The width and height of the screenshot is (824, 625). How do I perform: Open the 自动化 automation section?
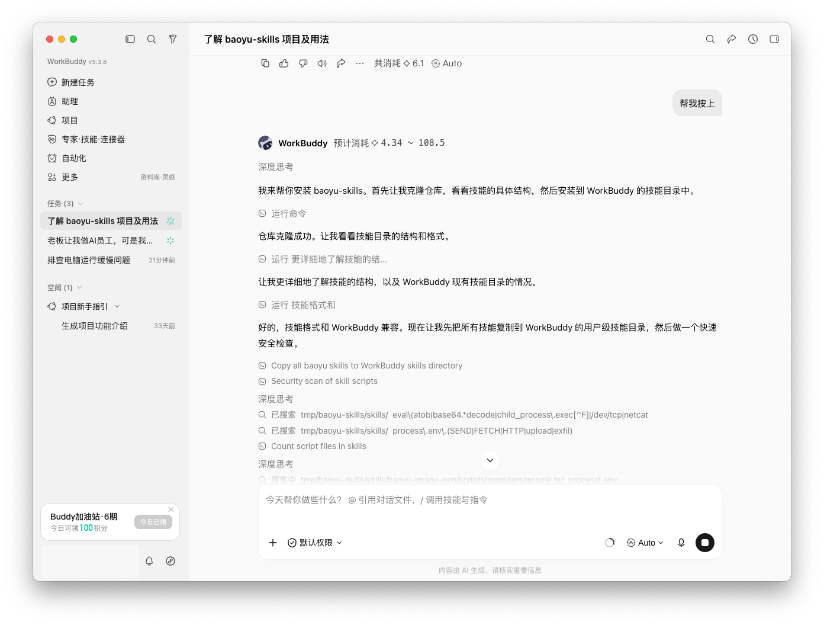pyautogui.click(x=111, y=158)
